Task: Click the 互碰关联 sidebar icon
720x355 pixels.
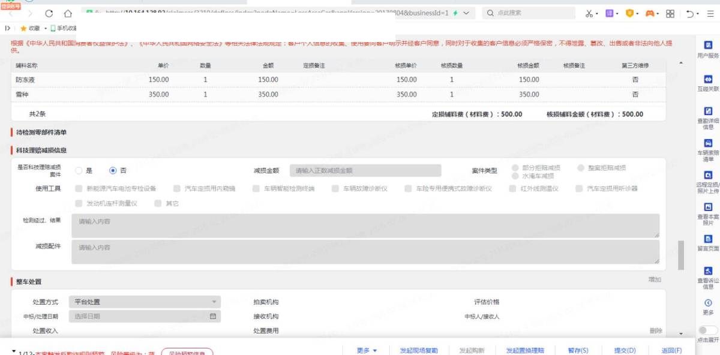Action: point(708,81)
